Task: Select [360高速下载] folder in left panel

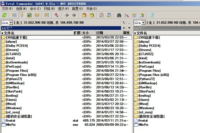Action: point(66,37)
